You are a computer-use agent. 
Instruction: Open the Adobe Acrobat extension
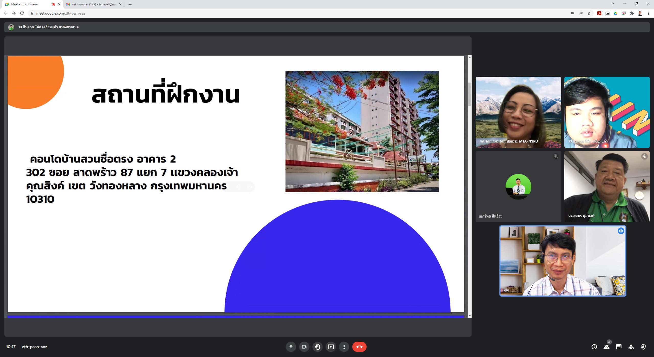(599, 13)
